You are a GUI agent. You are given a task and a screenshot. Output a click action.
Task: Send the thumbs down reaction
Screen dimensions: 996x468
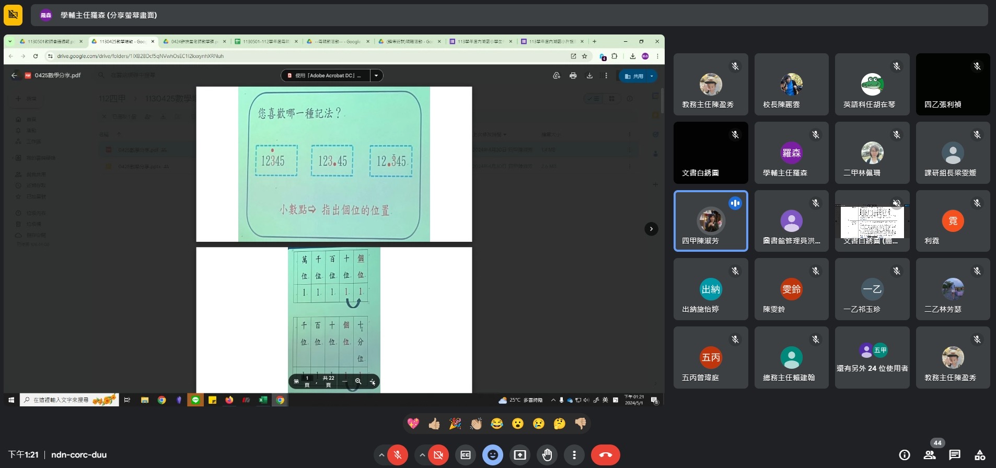581,424
